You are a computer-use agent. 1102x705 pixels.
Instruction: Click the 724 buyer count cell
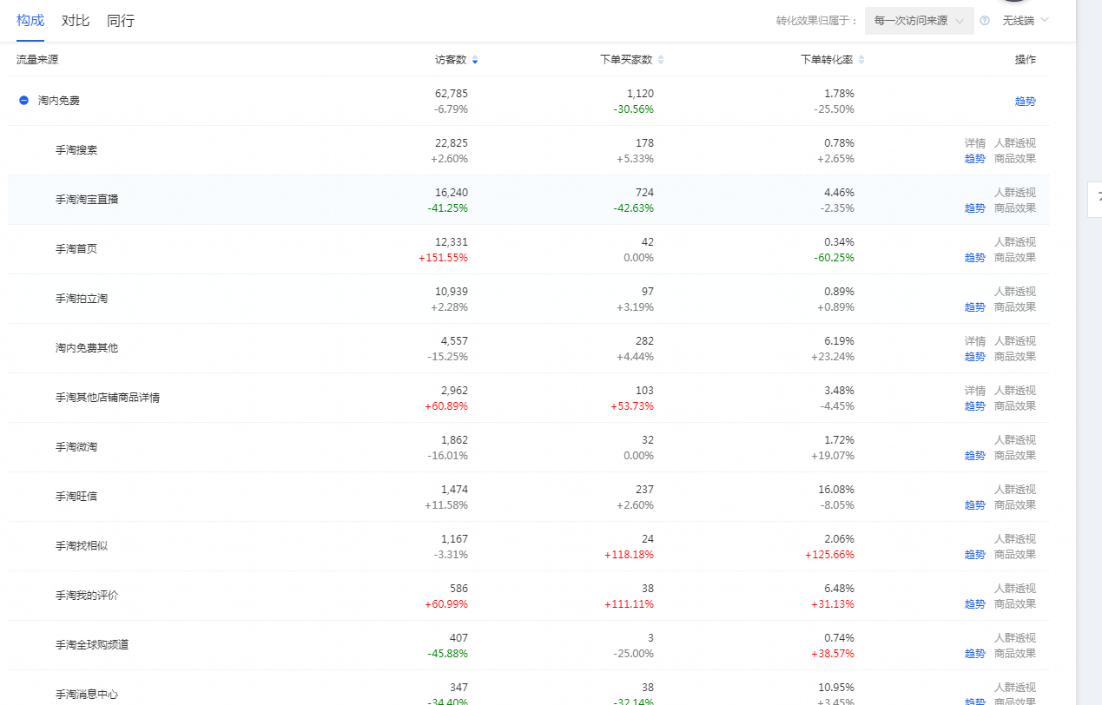644,192
